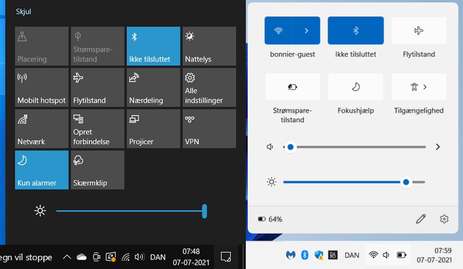Expand Wi-Fi options next to bonnier-guest
463x269 pixels.
pyautogui.click(x=306, y=30)
